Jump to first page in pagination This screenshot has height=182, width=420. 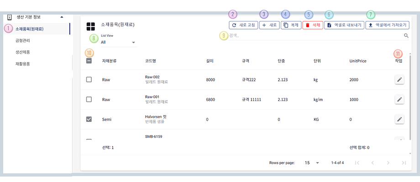coord(357,162)
